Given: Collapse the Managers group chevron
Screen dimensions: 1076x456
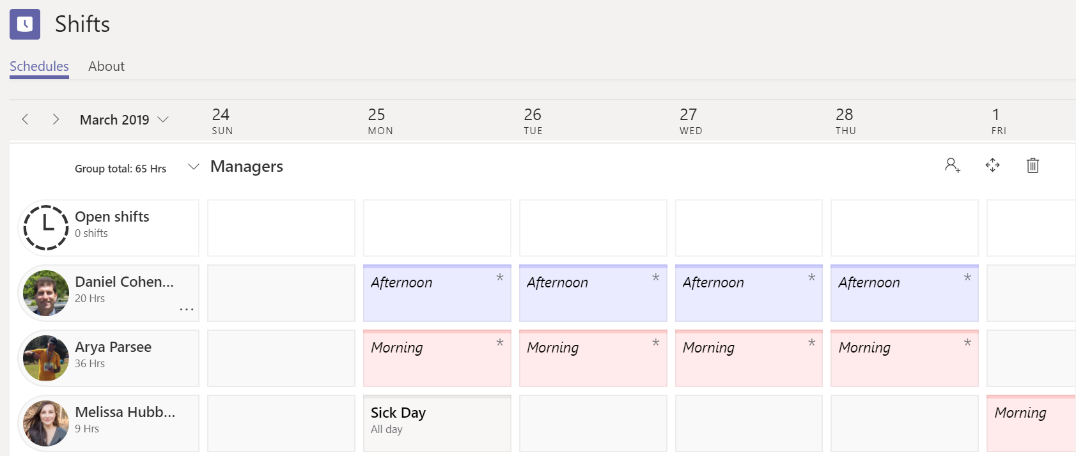Looking at the screenshot, I should [x=193, y=167].
